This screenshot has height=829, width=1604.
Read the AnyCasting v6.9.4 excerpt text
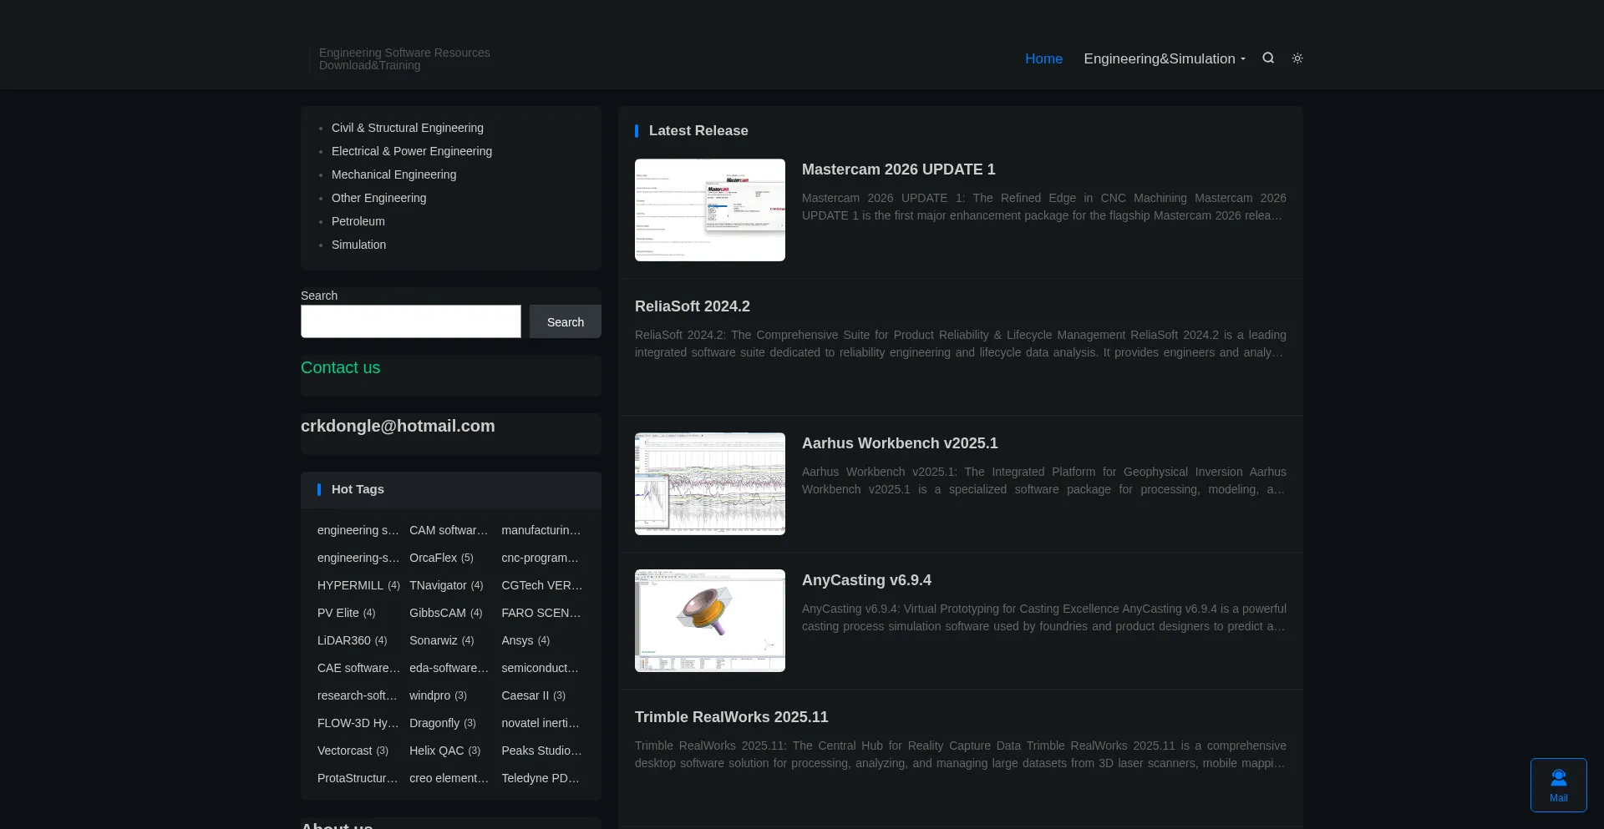click(1044, 618)
